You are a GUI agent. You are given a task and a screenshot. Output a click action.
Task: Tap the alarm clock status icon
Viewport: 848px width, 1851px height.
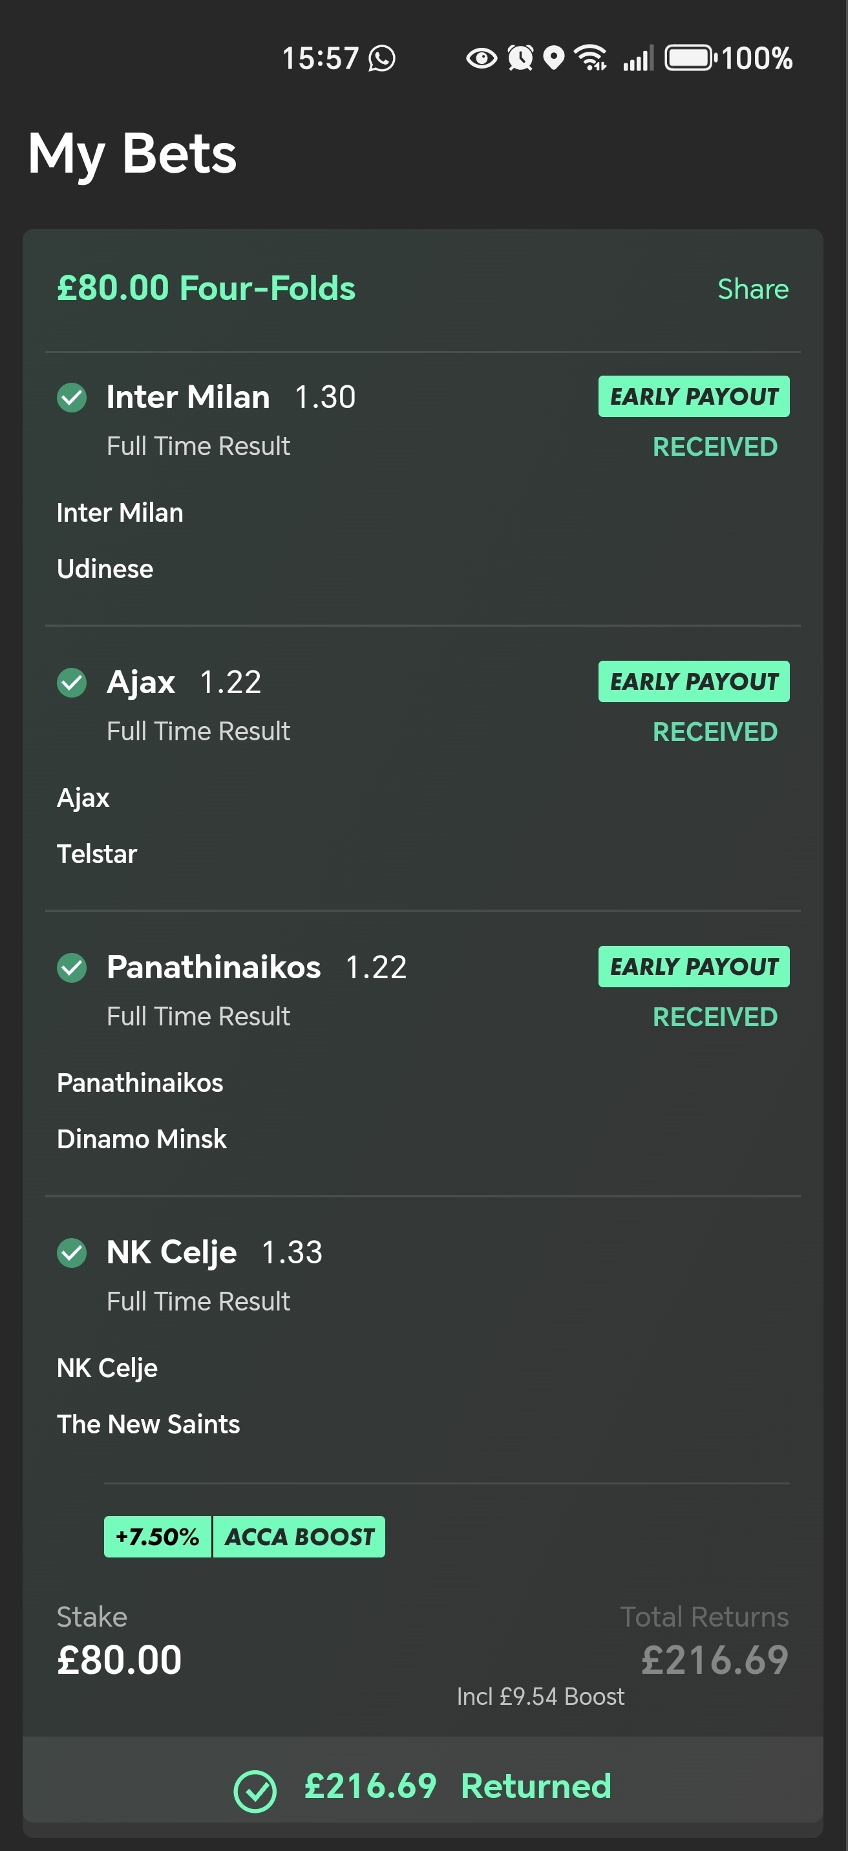coord(520,58)
